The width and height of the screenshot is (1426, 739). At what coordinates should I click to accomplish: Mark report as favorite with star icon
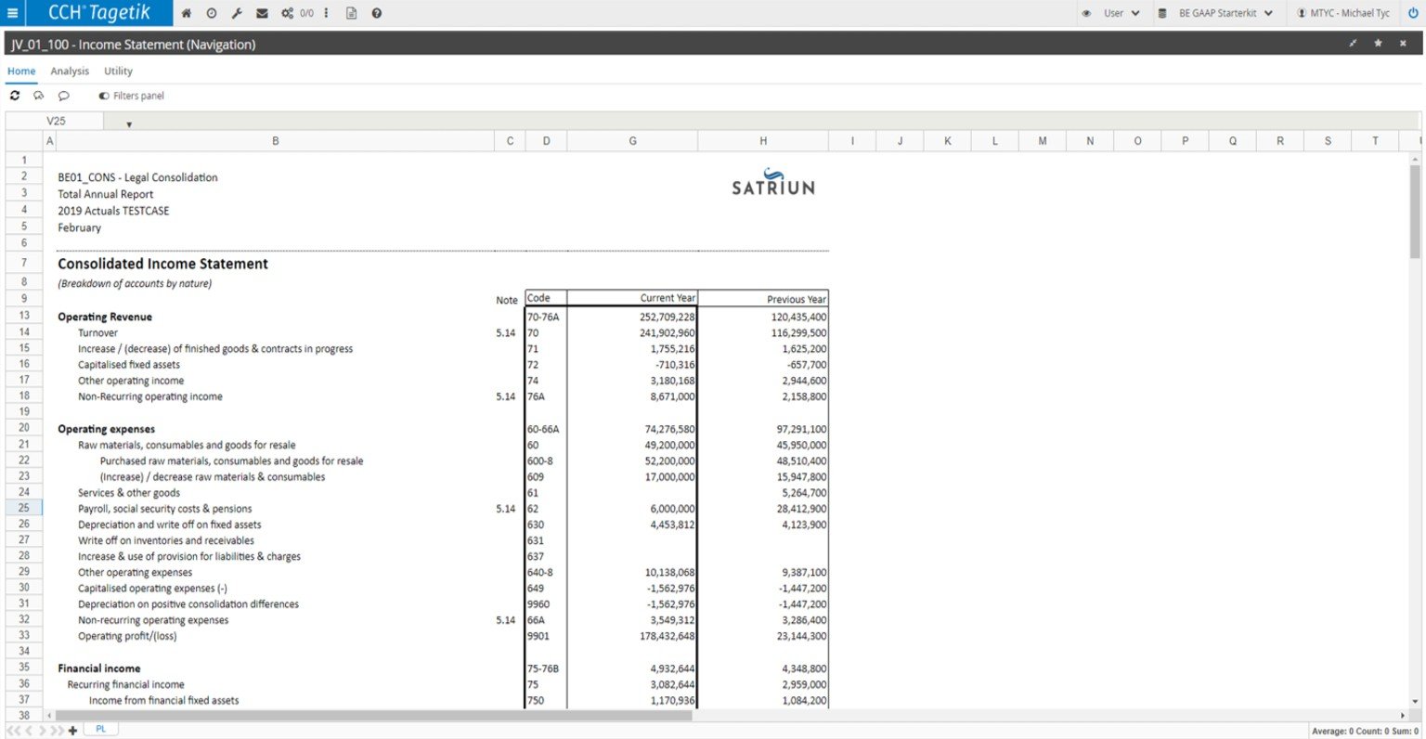1378,44
